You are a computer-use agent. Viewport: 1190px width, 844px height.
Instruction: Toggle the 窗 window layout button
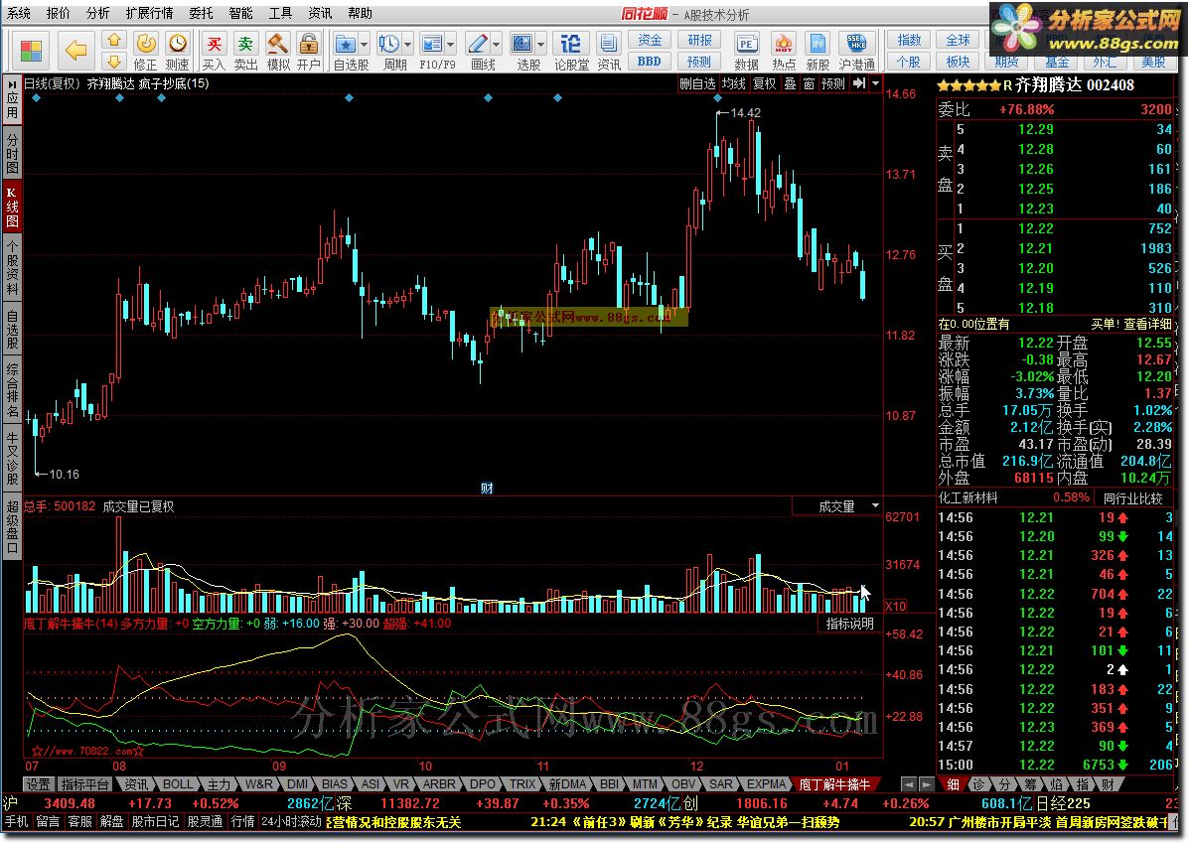809,83
